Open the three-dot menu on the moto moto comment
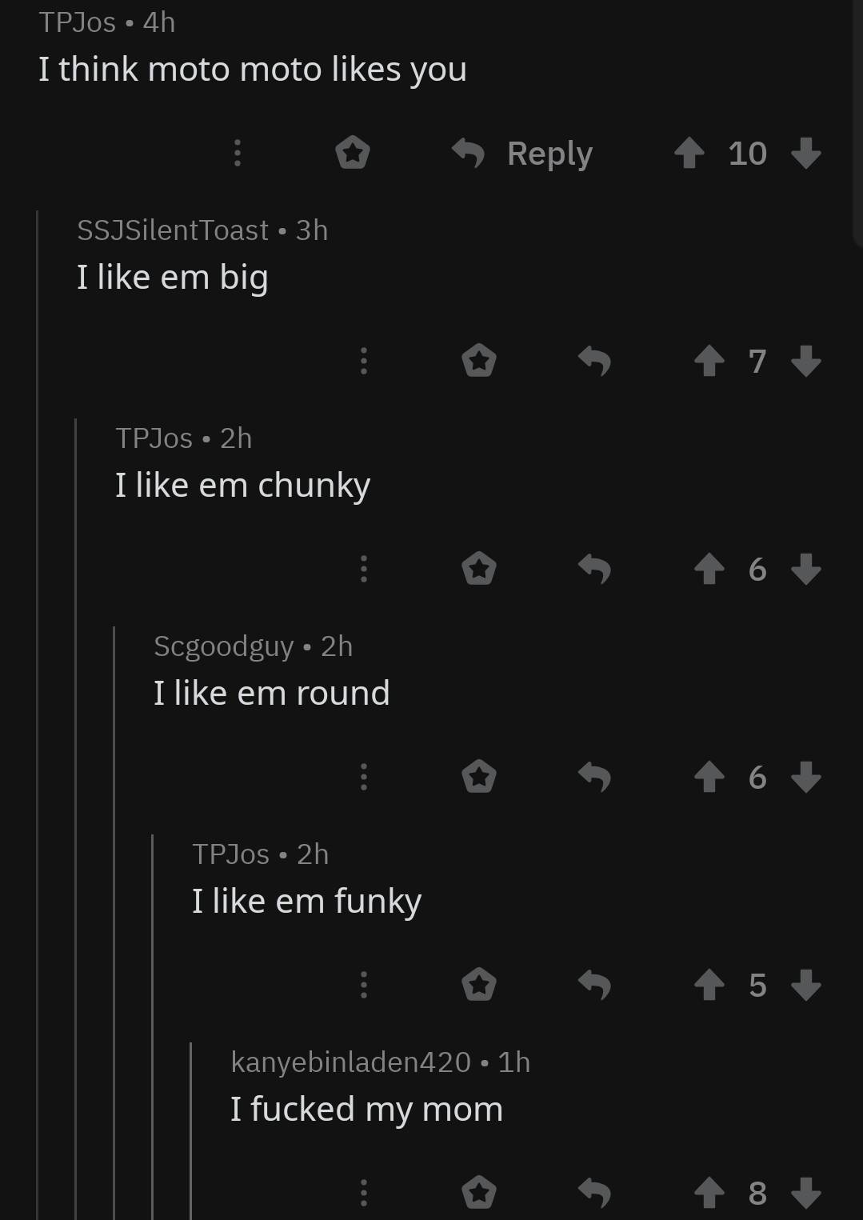863x1220 pixels. click(x=237, y=153)
